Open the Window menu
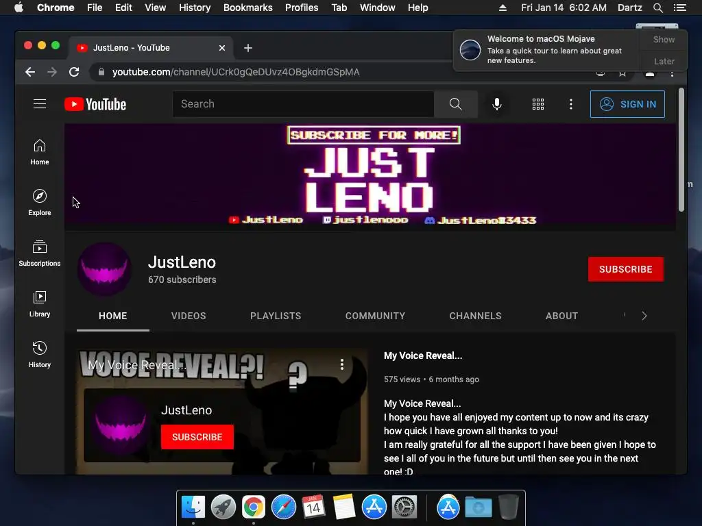This screenshot has width=702, height=526. tap(378, 8)
